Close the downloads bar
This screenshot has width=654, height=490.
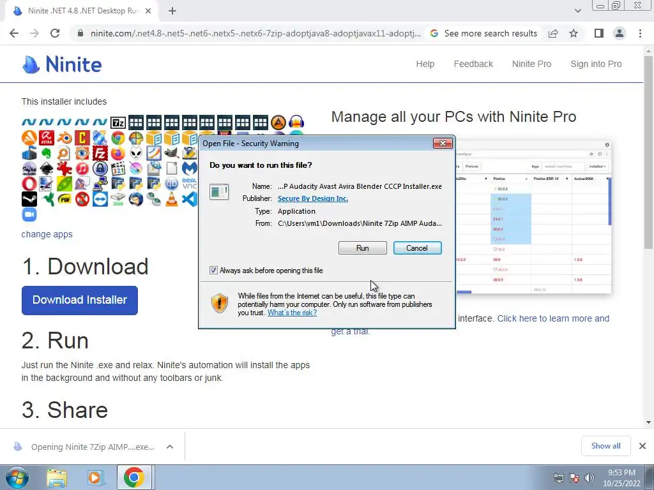tap(643, 446)
